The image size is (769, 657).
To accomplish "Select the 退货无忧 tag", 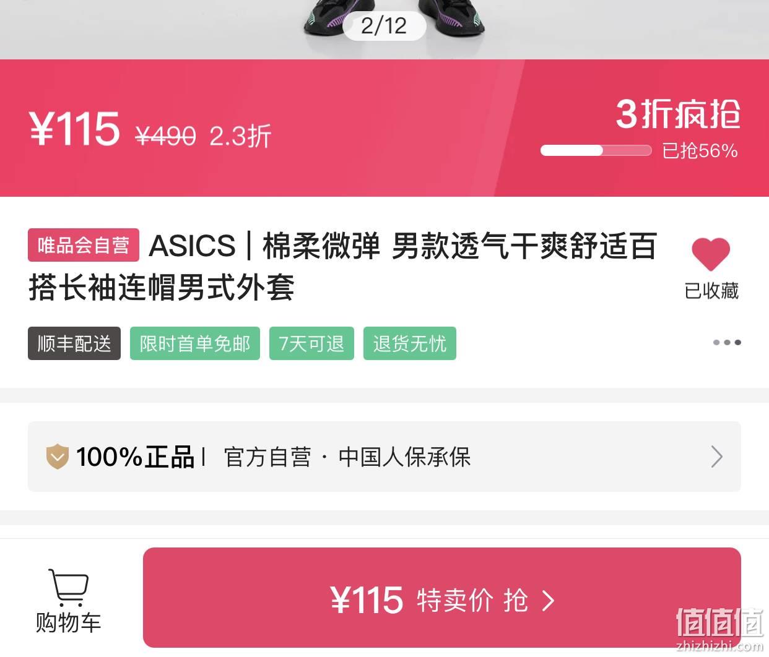I will pyautogui.click(x=410, y=343).
